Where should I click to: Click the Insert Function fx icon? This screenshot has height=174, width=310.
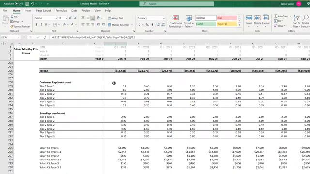[x=45, y=37]
